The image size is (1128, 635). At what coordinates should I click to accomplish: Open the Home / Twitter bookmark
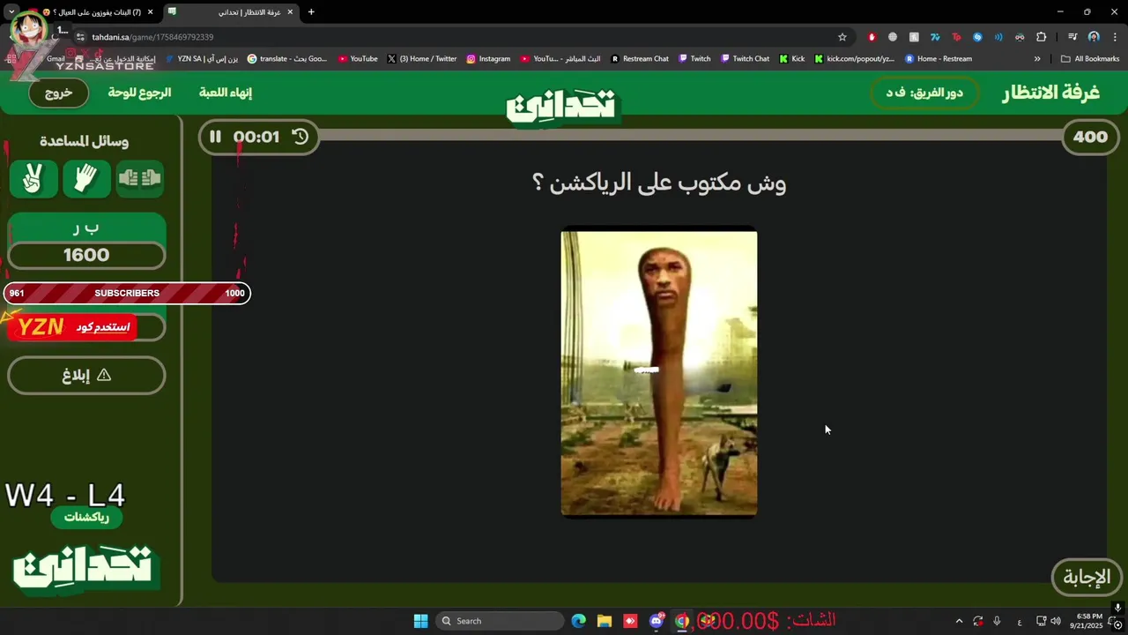[x=422, y=59]
